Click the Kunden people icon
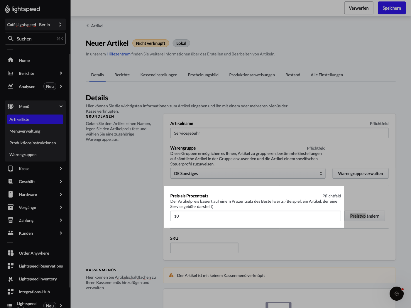 coord(11,233)
